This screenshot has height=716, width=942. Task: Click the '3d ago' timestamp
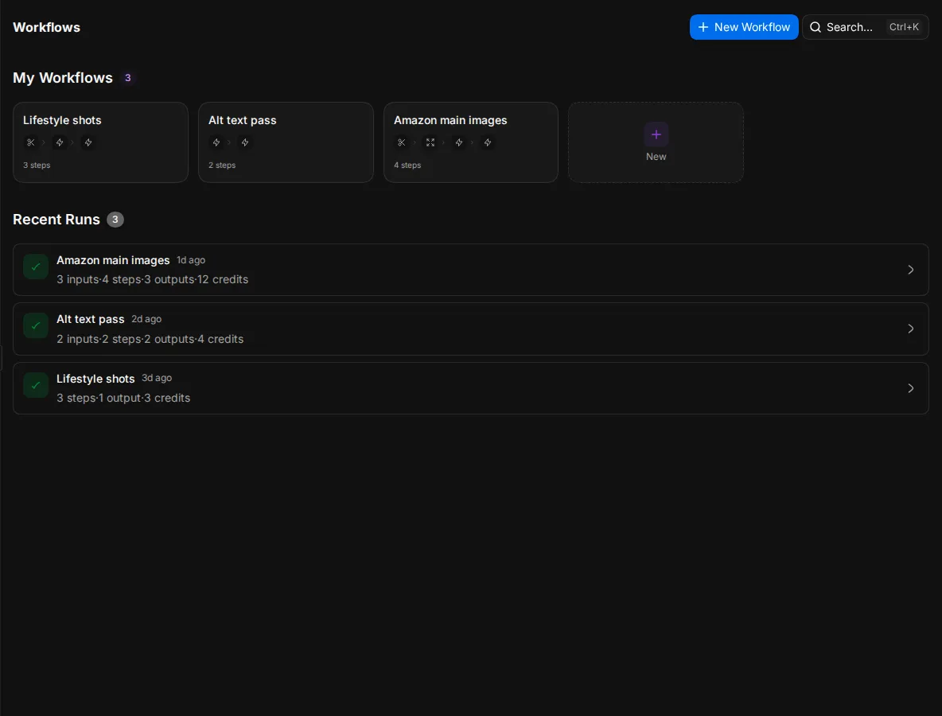click(157, 378)
